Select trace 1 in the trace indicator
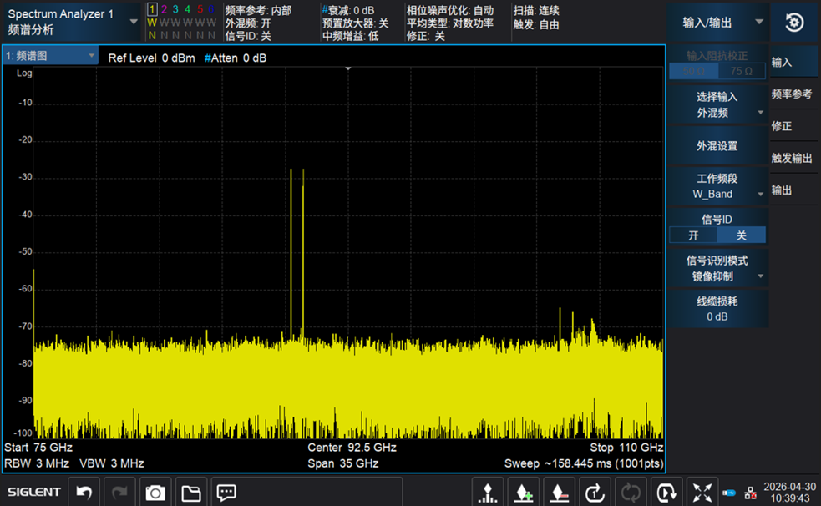The width and height of the screenshot is (821, 506). [152, 9]
